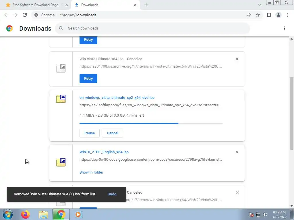Remove the bottom canceled download entry

(x=237, y=192)
